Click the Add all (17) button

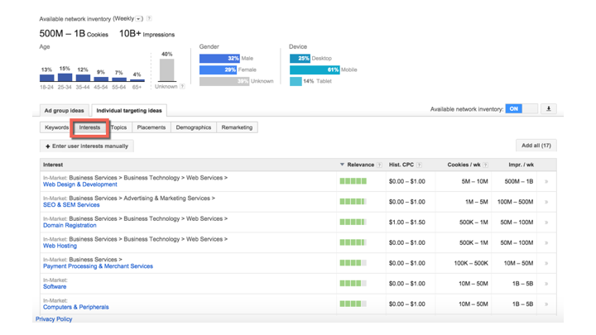pos(536,146)
